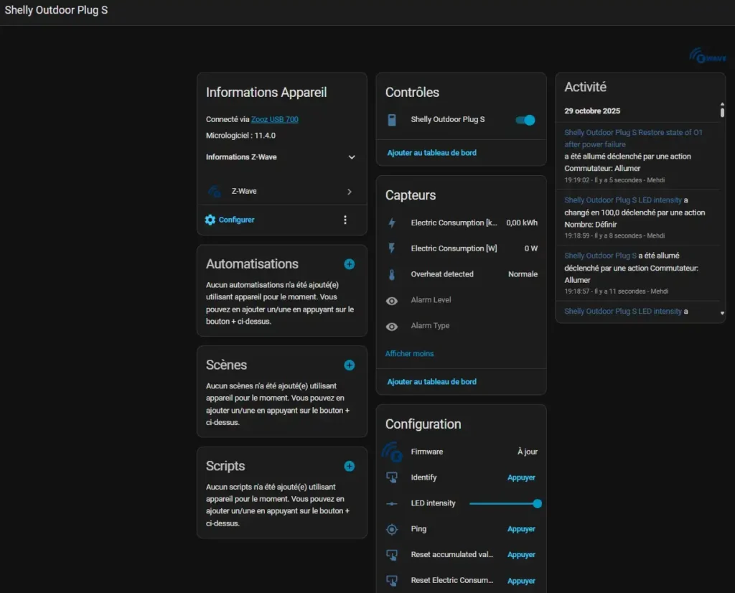The width and height of the screenshot is (735, 593).
Task: Click the Alarm Type eye icon
Action: click(392, 327)
